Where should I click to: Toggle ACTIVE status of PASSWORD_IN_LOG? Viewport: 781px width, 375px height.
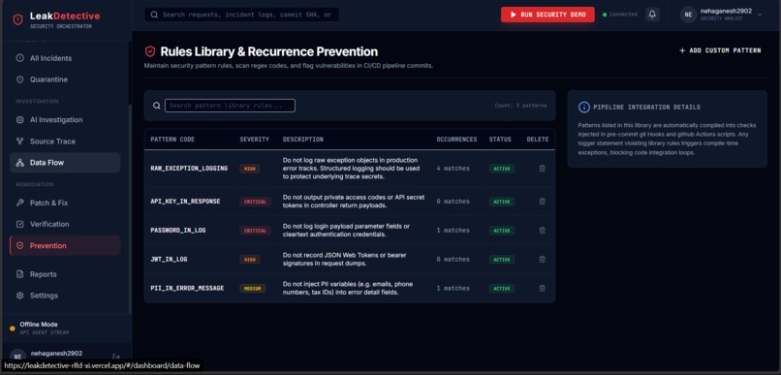pos(502,230)
